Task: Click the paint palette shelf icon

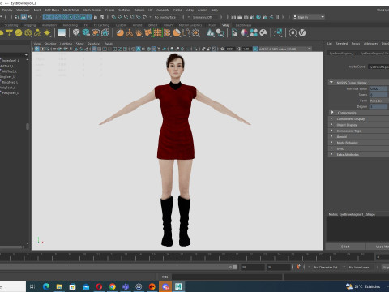Action: [x=263, y=33]
